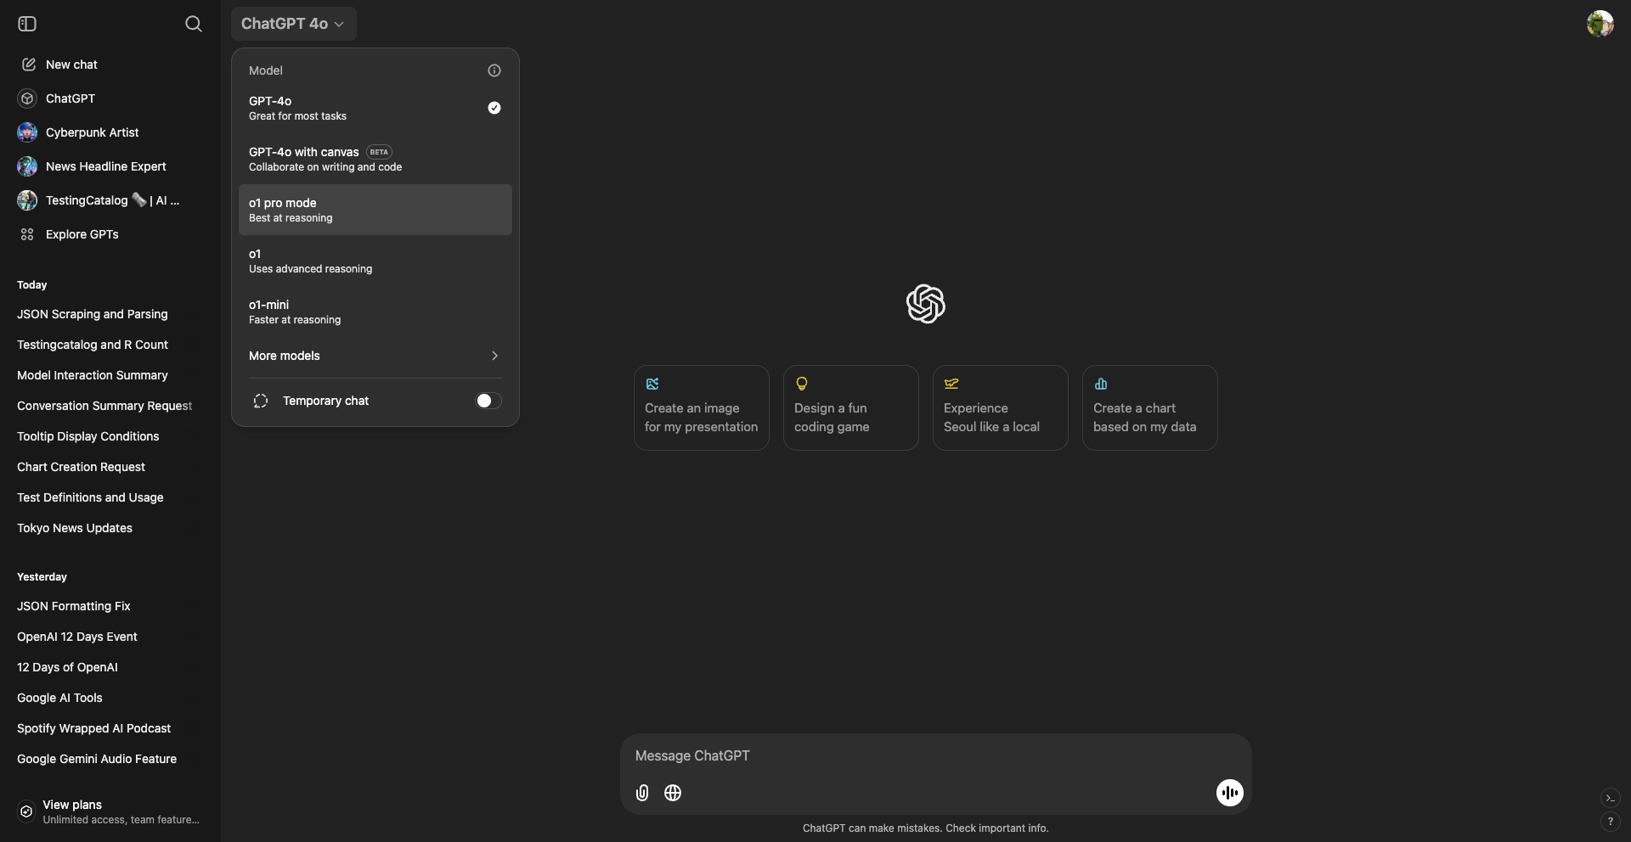Open the More models menu entry

click(x=375, y=356)
